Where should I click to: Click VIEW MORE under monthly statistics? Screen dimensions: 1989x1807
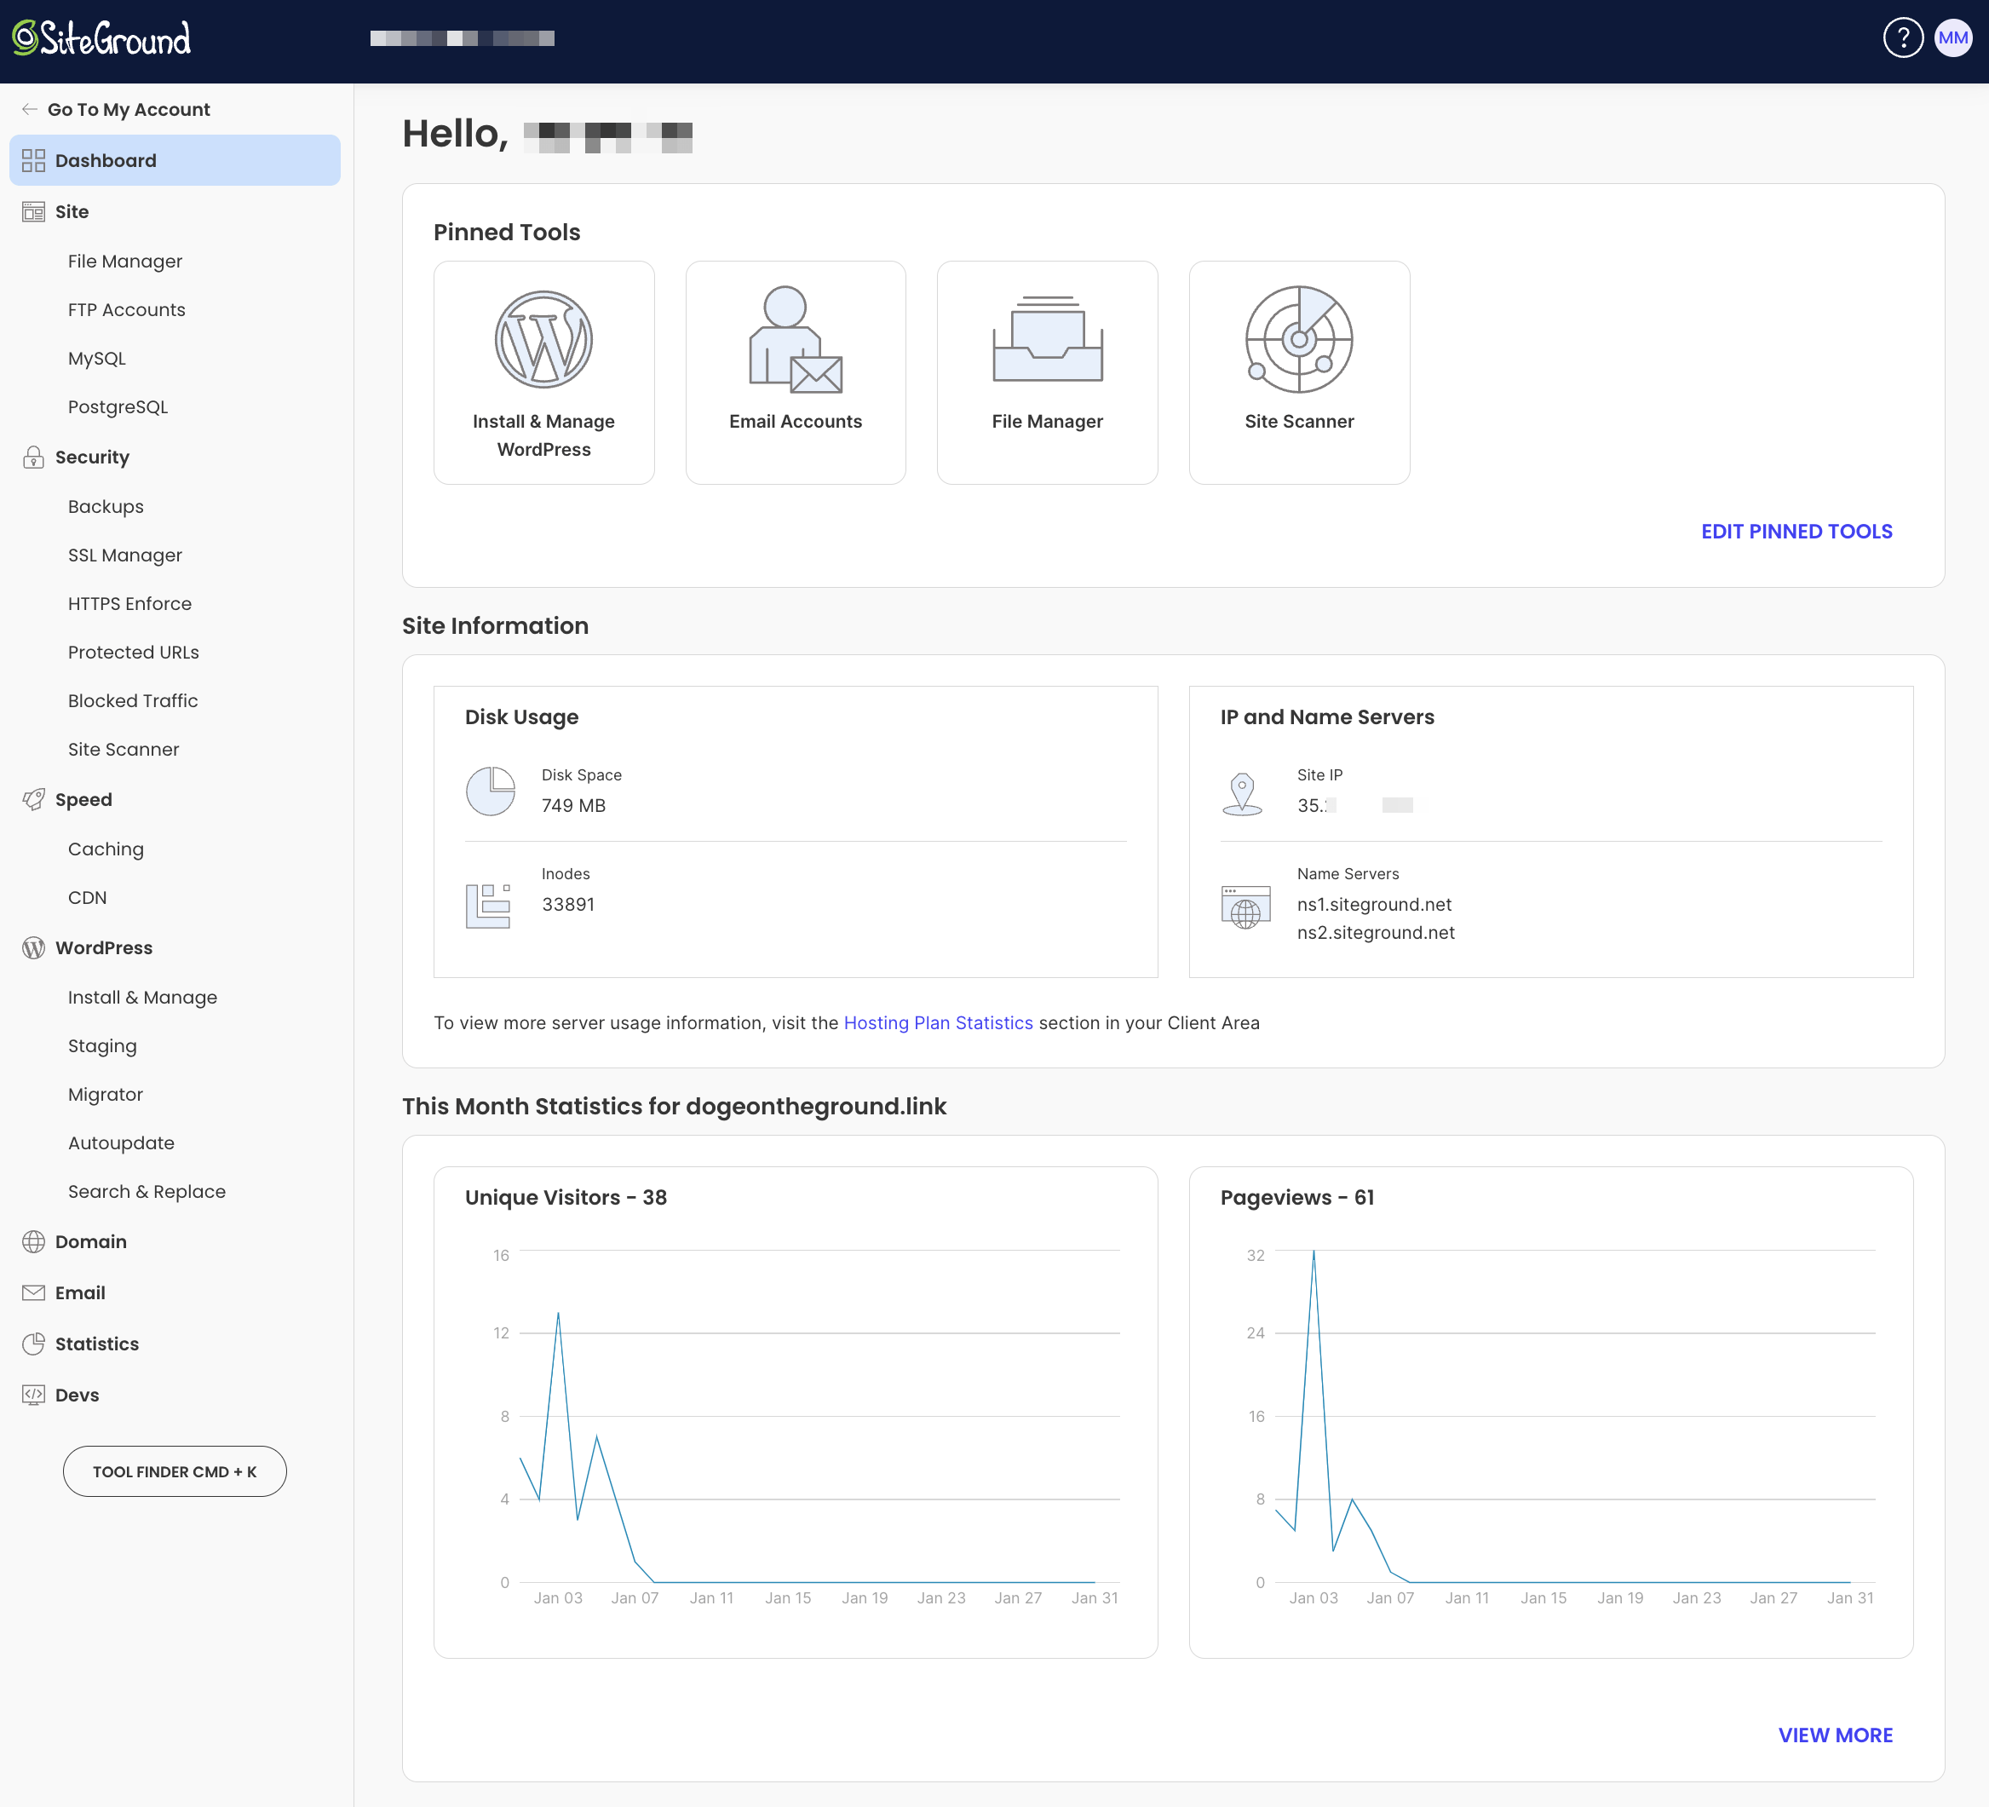[x=1836, y=1735]
